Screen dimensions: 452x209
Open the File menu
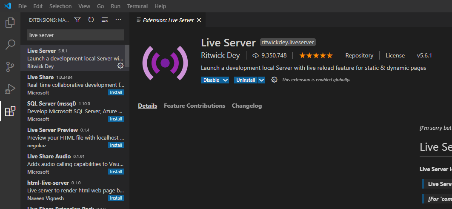pos(23,6)
